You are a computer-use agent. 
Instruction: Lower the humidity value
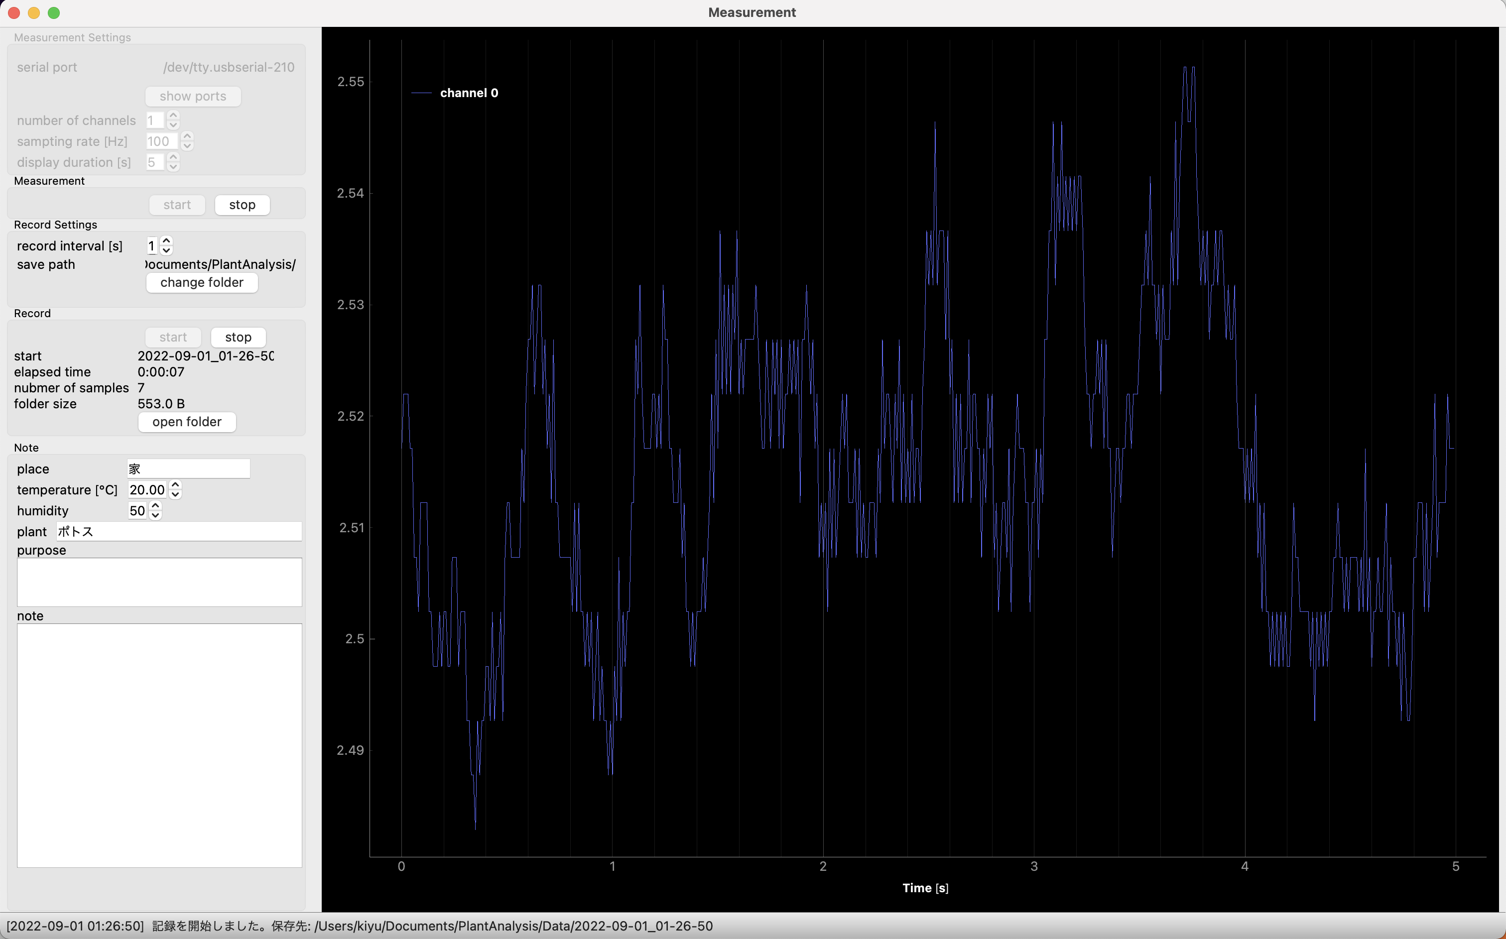click(156, 515)
